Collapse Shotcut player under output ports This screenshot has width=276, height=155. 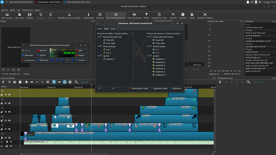coord(98,46)
